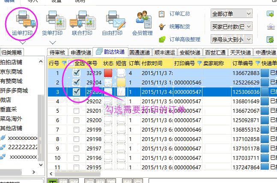Viewport: 277px width, 183px height.
Task: Click the sidebar scroll up arrow
Action: click(x=41, y=62)
